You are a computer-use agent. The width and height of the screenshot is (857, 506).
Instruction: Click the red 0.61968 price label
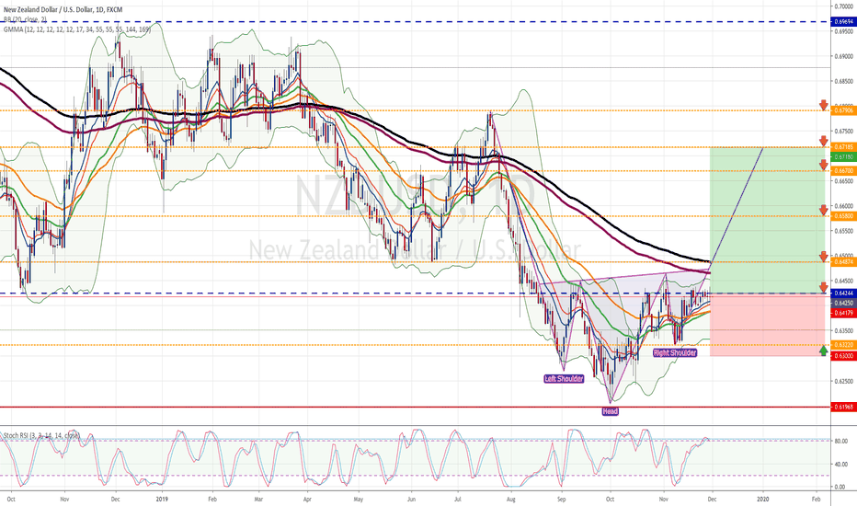point(843,406)
